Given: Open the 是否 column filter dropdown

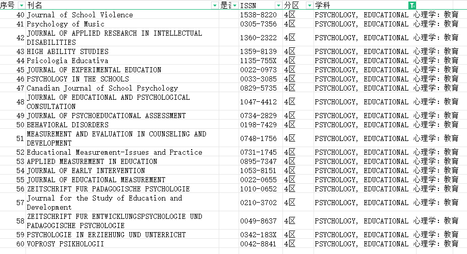Looking at the screenshot, I should (235, 6).
